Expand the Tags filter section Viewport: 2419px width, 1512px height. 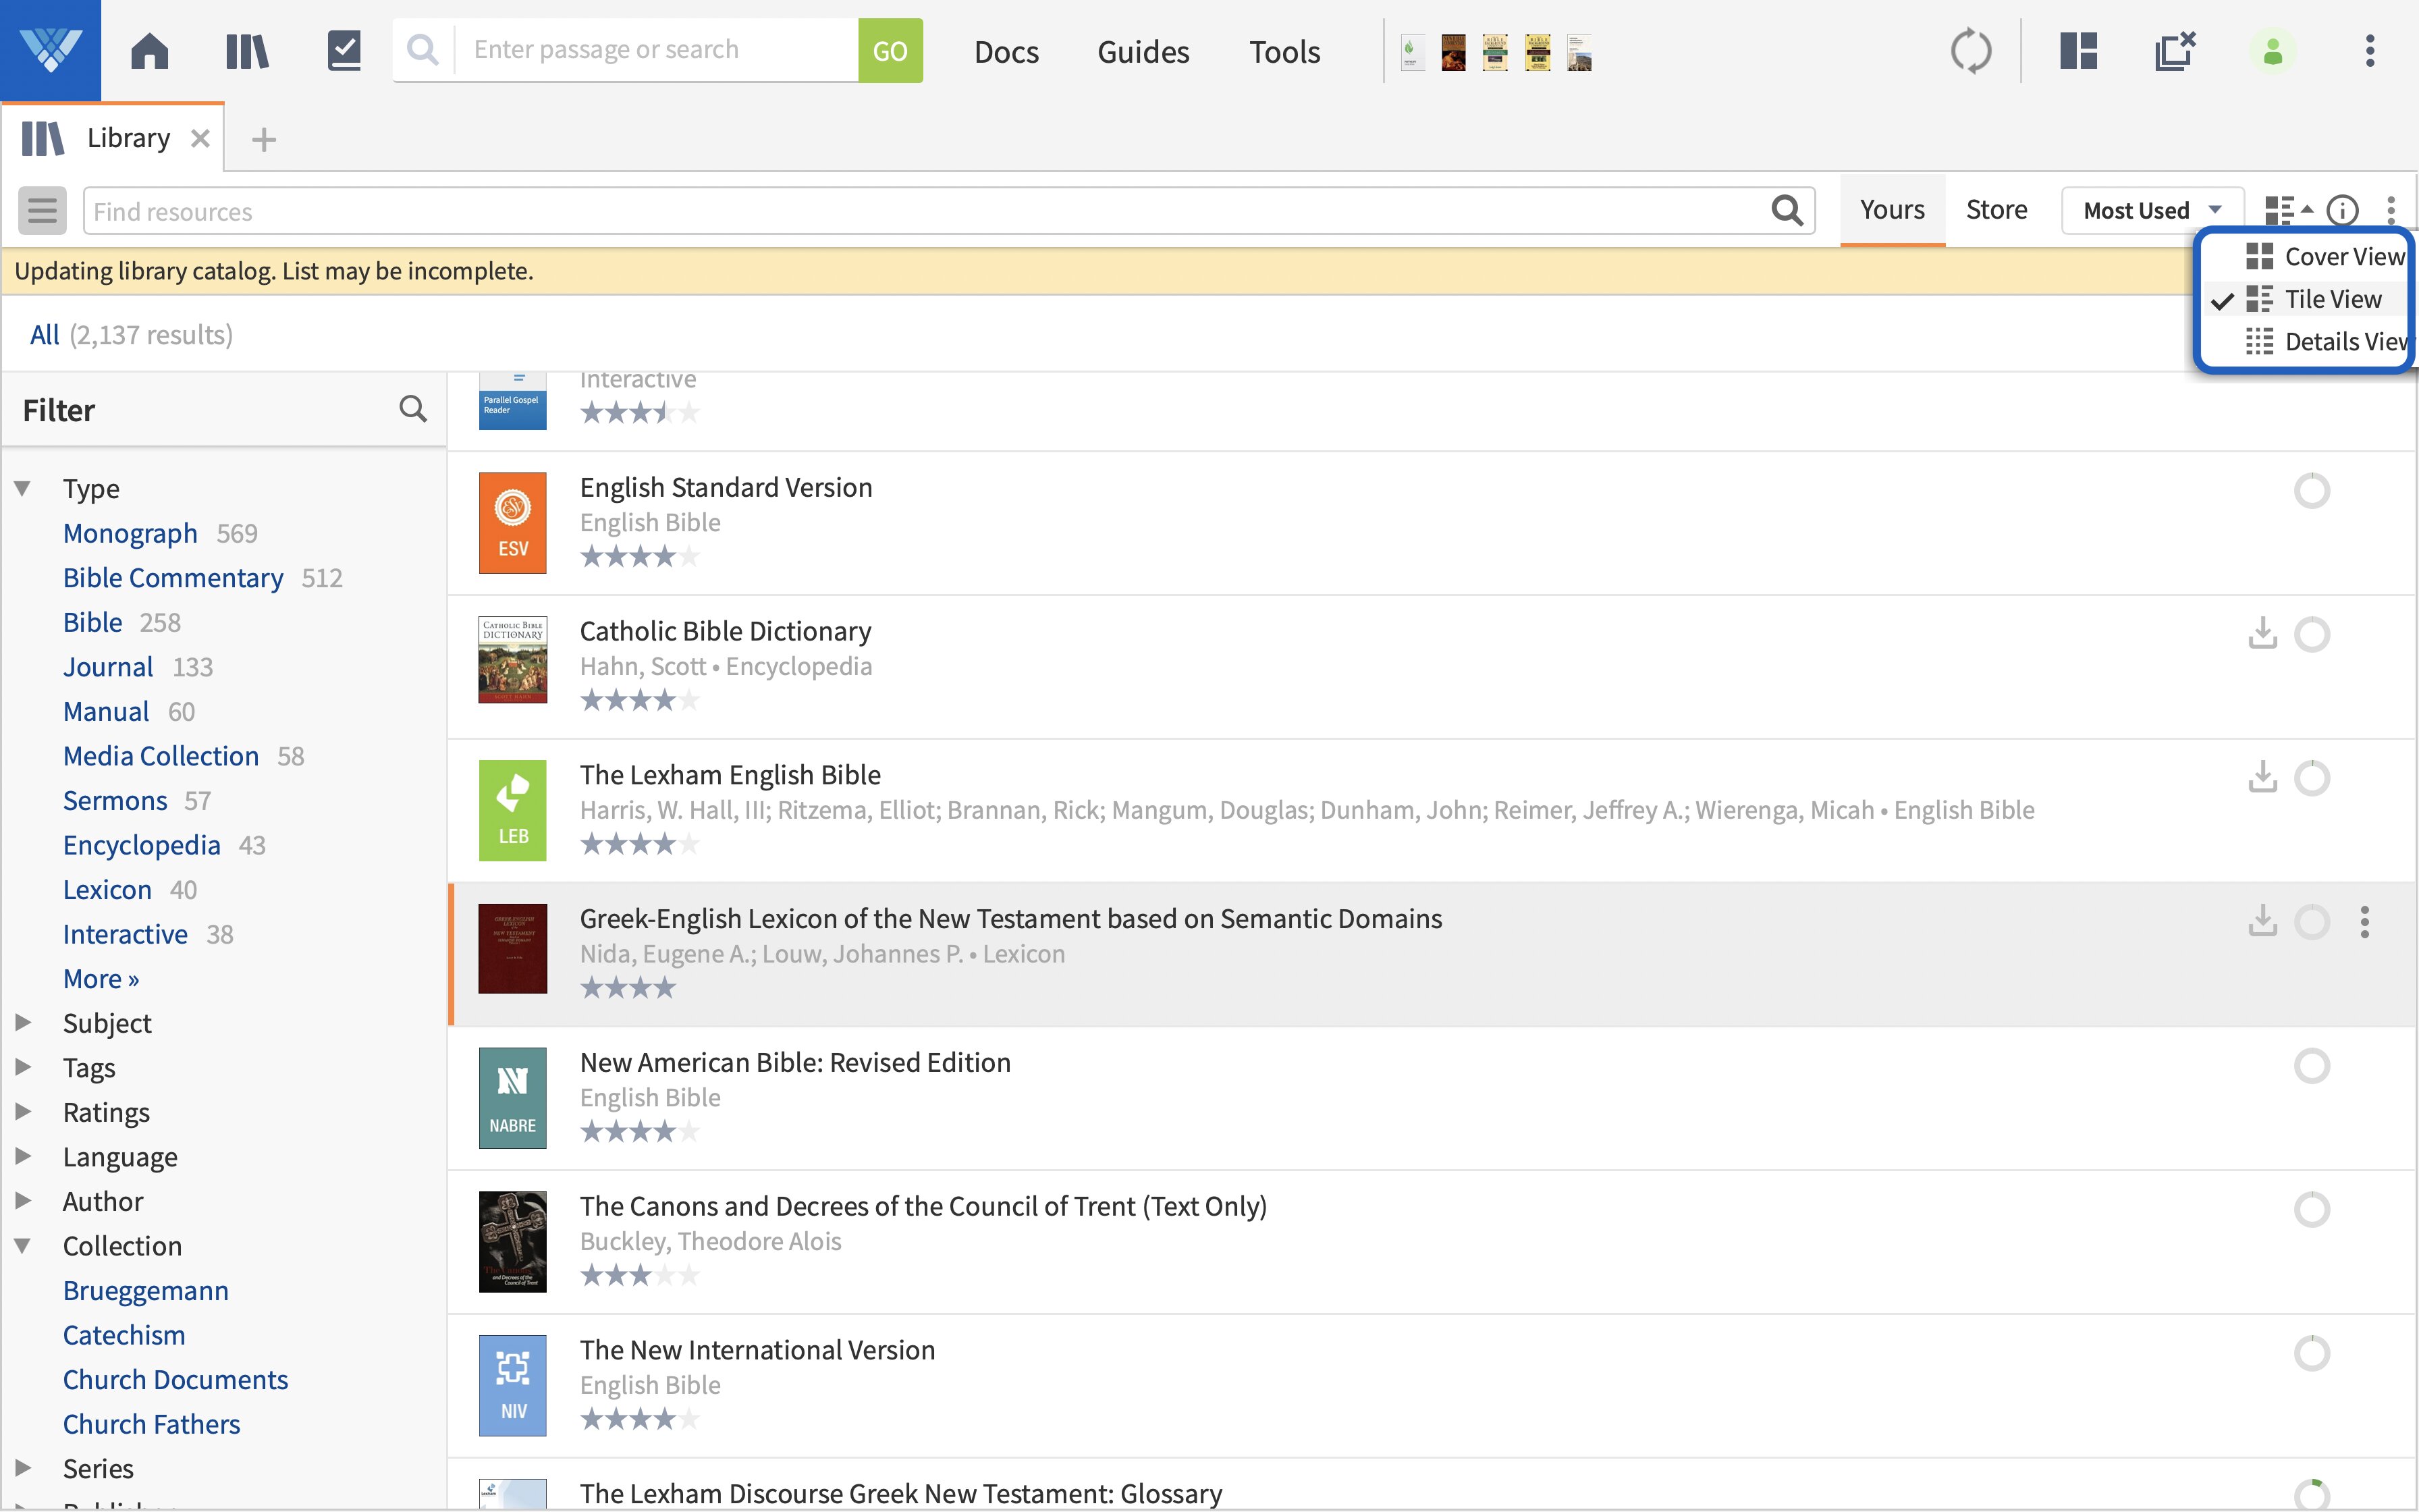coord(22,1067)
